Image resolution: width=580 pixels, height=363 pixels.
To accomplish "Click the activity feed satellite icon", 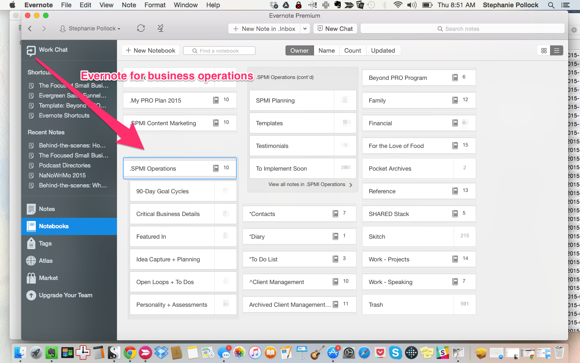I will coord(160,28).
